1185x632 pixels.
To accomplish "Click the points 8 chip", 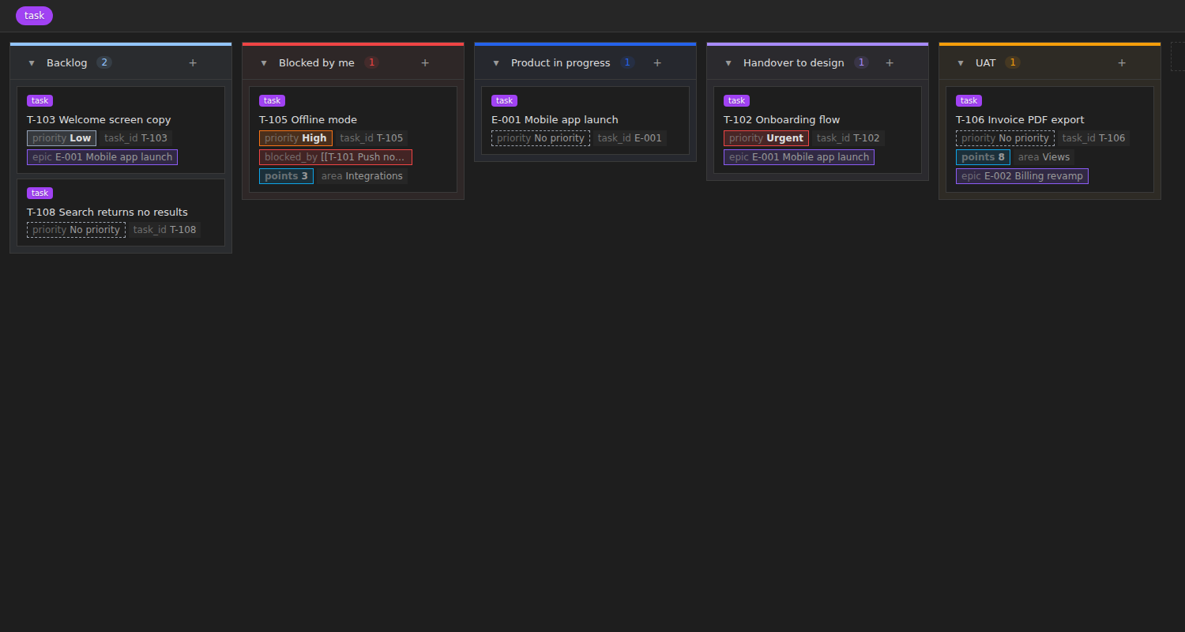I will click(983, 157).
